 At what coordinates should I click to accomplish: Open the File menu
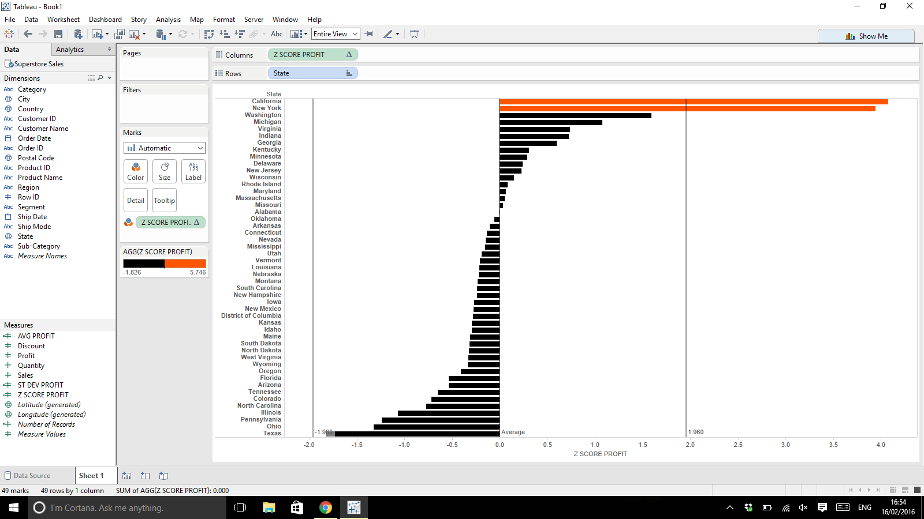click(x=10, y=20)
